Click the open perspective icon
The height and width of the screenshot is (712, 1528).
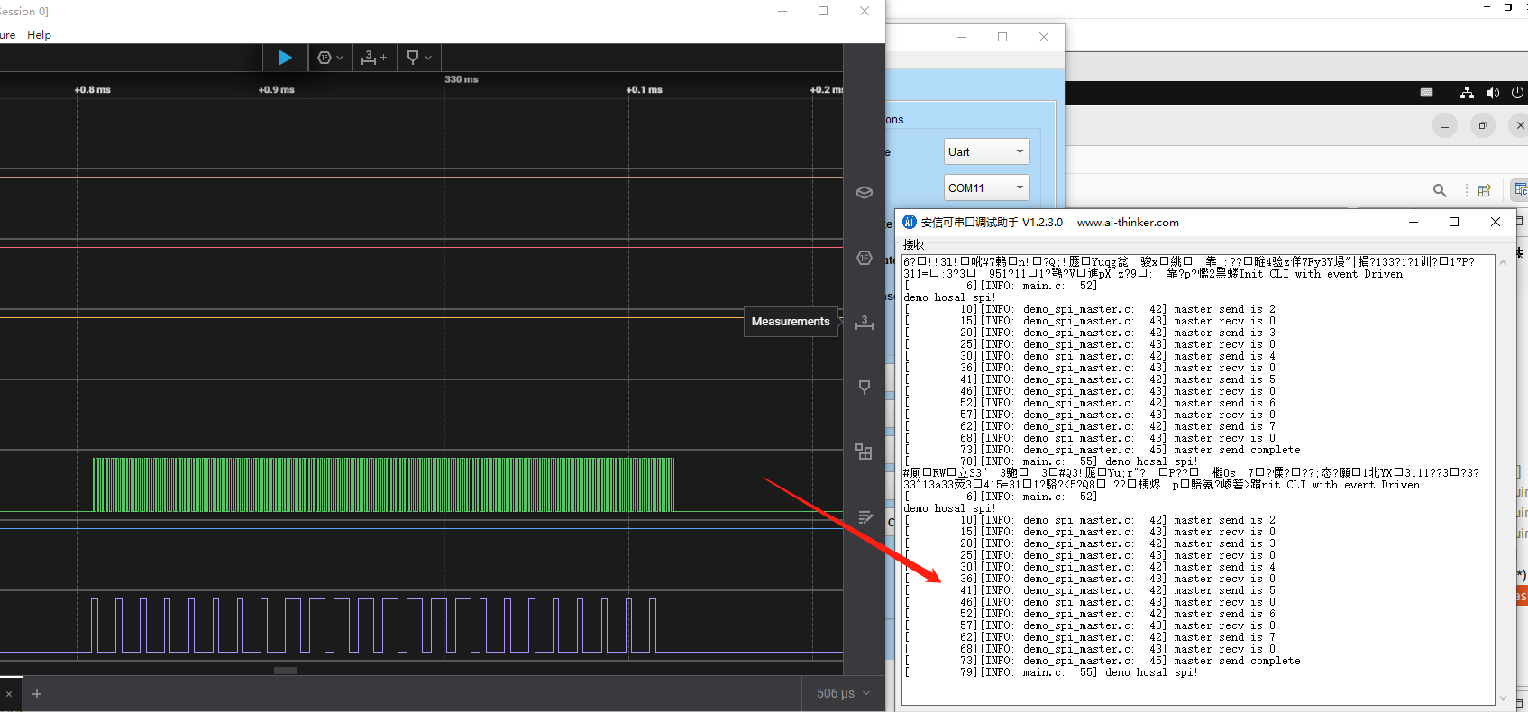(x=1485, y=190)
